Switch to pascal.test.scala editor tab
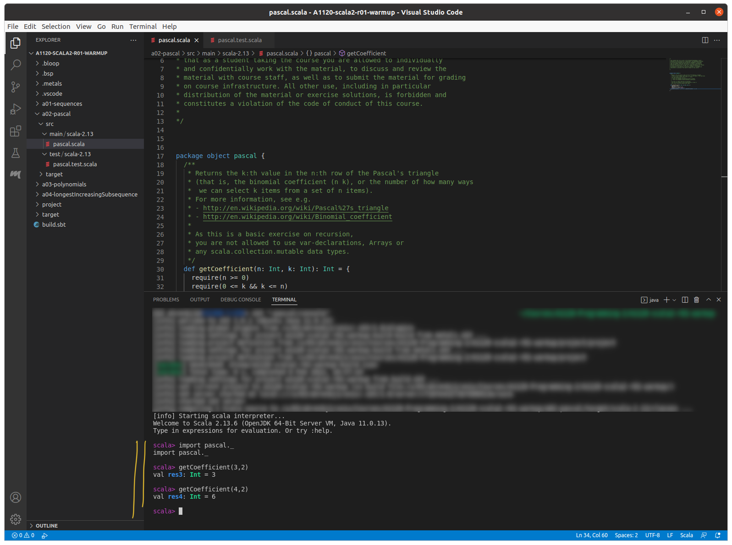 (239, 40)
